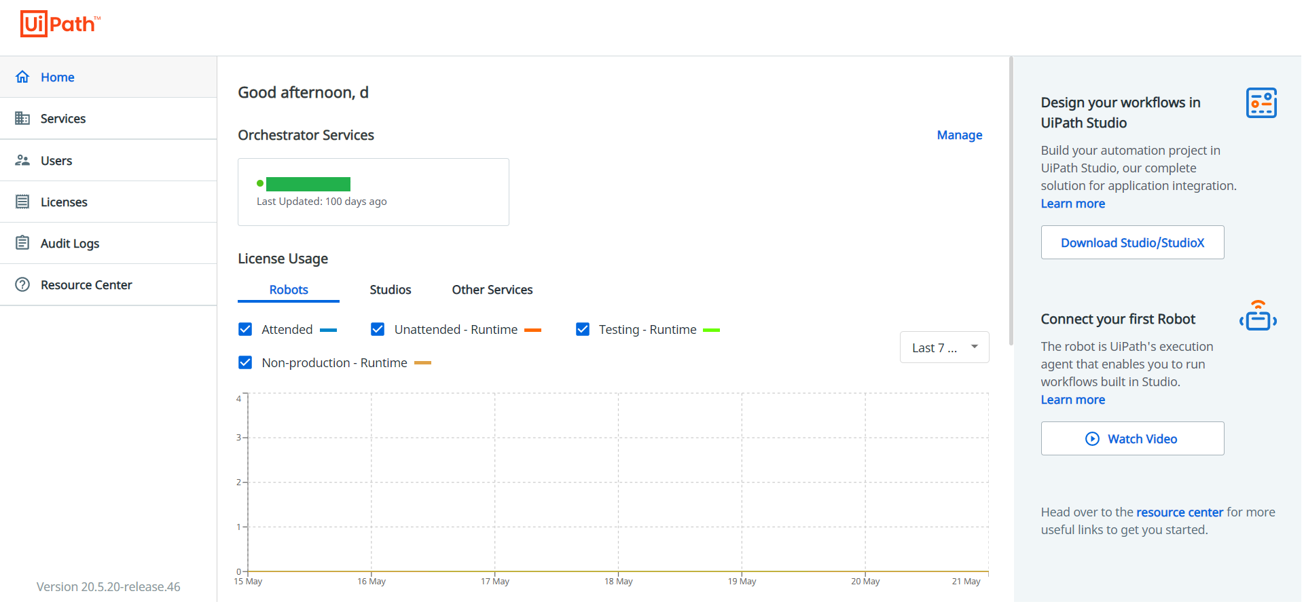Follow the resource center link
The image size is (1304, 604).
click(x=1180, y=512)
